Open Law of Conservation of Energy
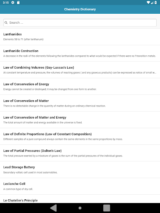160x213 pixels. 80,87
